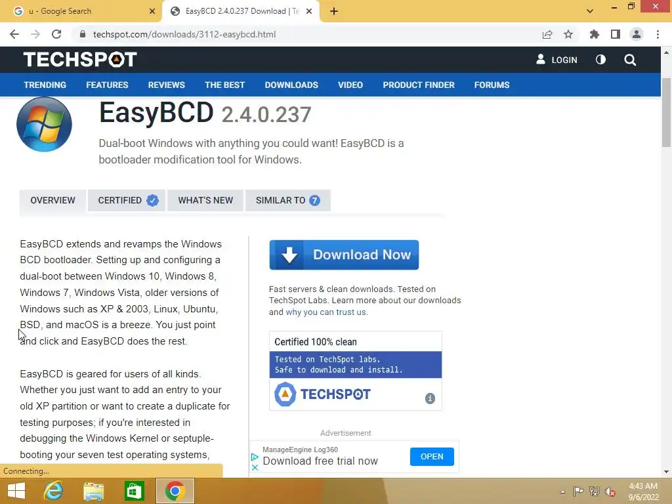
Task: Reload the page with refresh icon
Action: coord(56,34)
